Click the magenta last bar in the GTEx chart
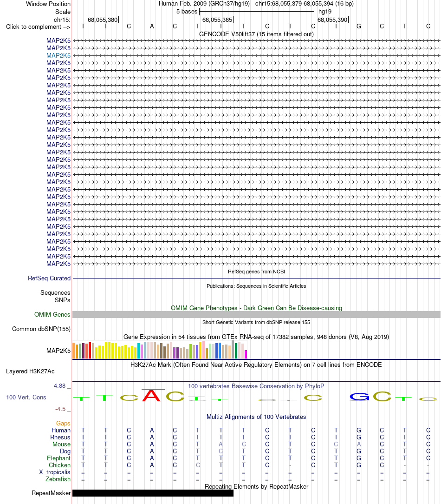Image resolution: width=441 pixels, height=504 pixels. pyautogui.click(x=246, y=354)
